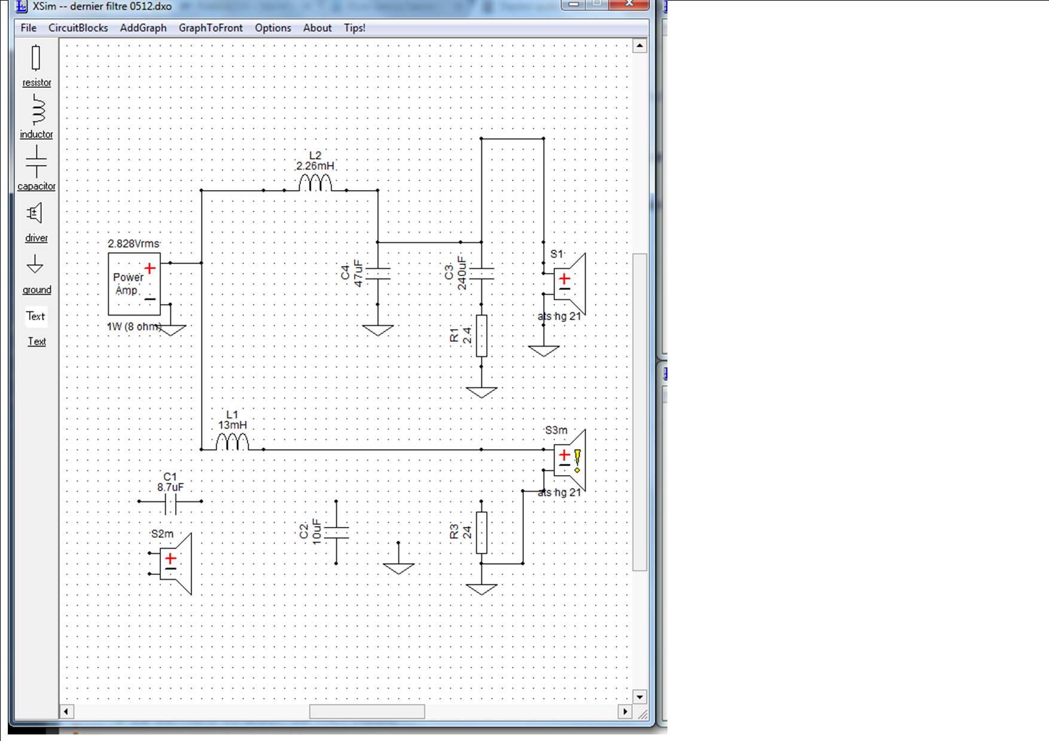
Task: Open the GraphToFront menu
Action: click(x=211, y=28)
